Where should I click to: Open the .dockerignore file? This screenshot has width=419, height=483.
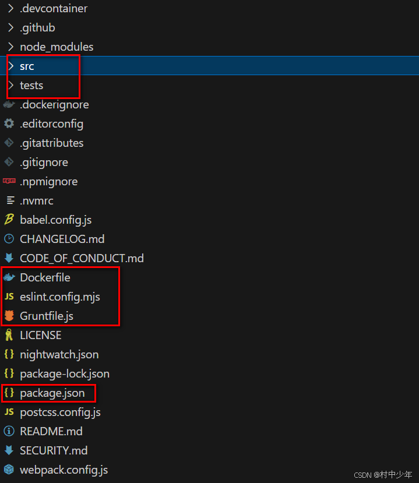pos(54,105)
